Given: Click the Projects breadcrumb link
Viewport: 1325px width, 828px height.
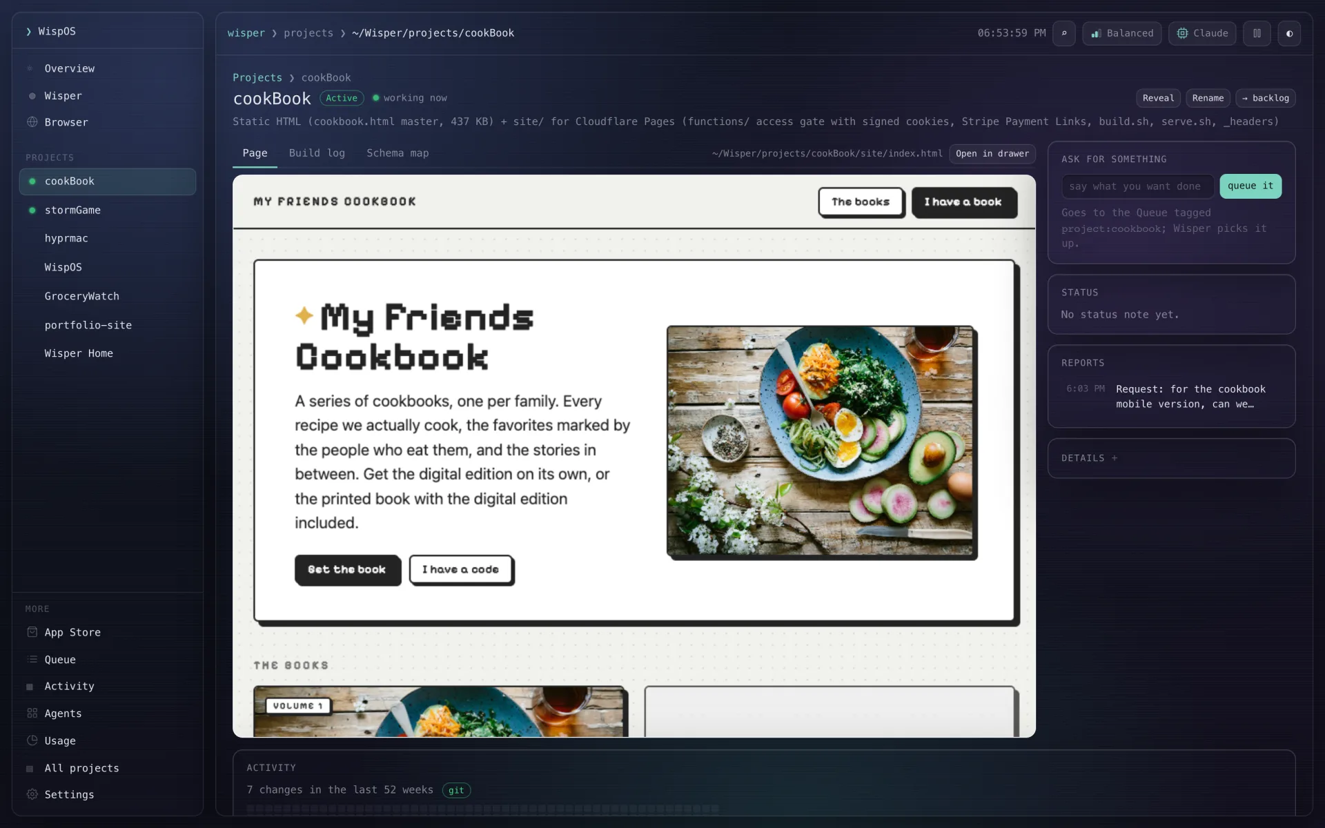Looking at the screenshot, I should click(257, 78).
